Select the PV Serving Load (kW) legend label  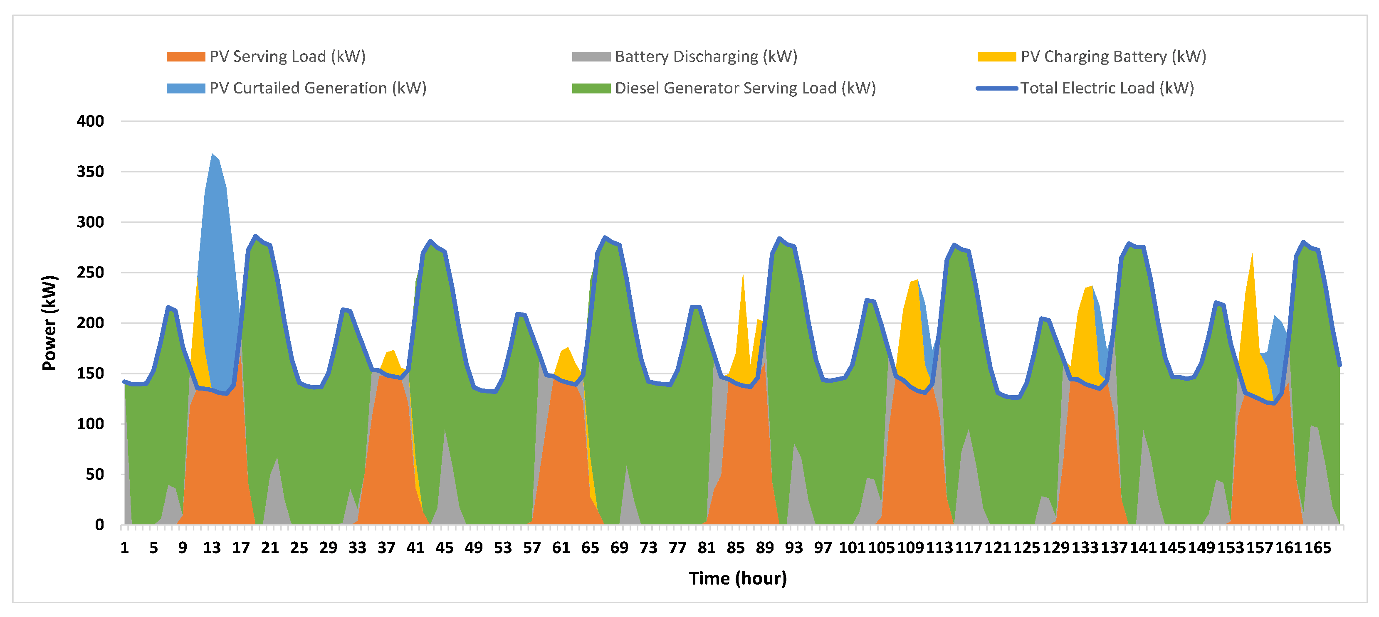287,57
